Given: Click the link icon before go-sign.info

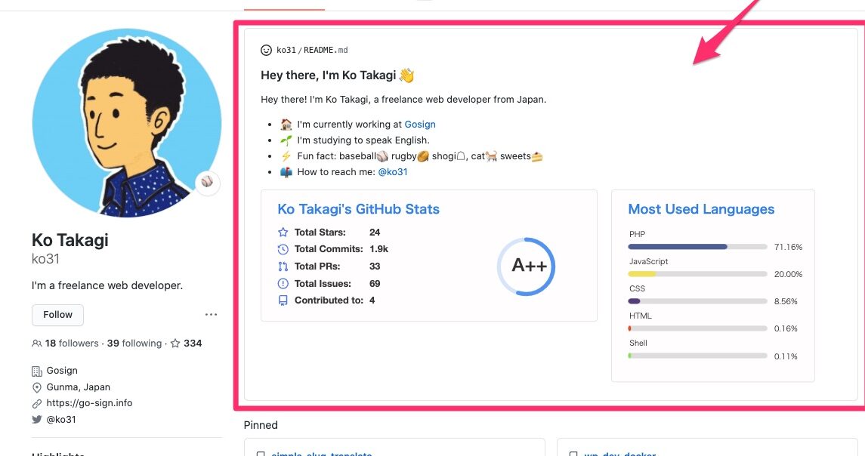Looking at the screenshot, I should point(36,402).
